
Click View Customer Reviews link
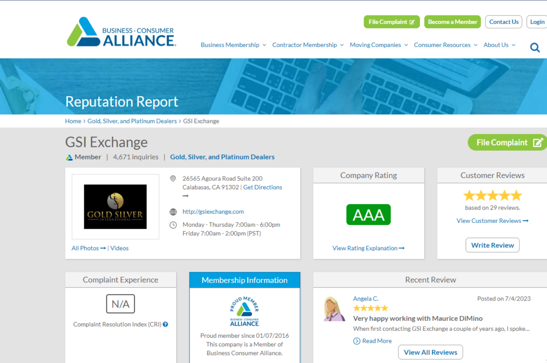(x=493, y=221)
